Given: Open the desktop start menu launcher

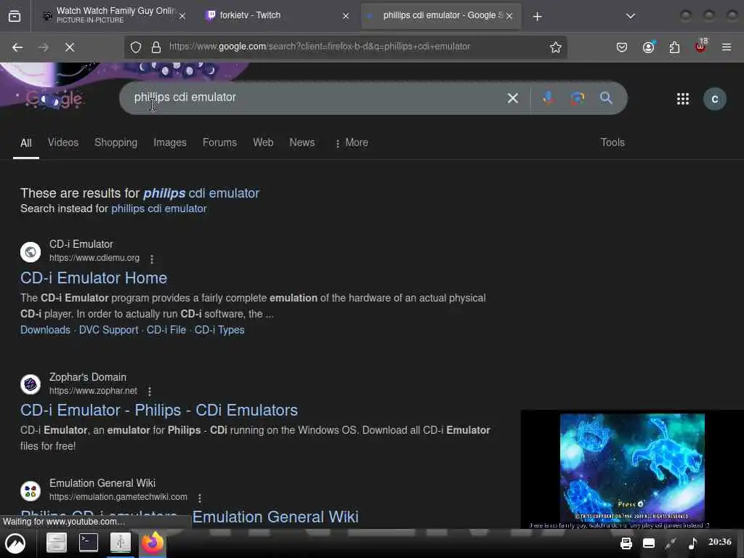Looking at the screenshot, I should [15, 543].
